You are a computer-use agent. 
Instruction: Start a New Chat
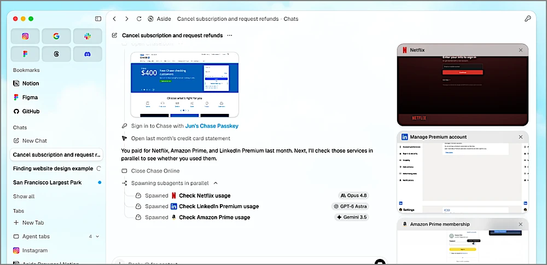tap(30, 141)
